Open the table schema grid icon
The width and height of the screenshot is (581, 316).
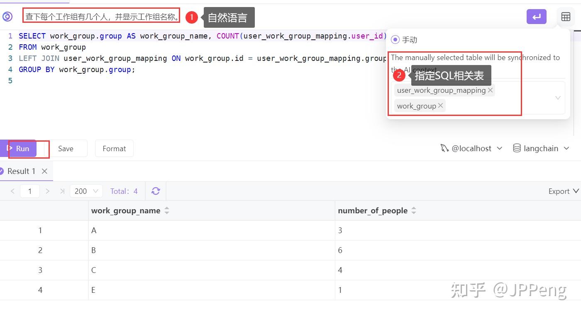(566, 17)
